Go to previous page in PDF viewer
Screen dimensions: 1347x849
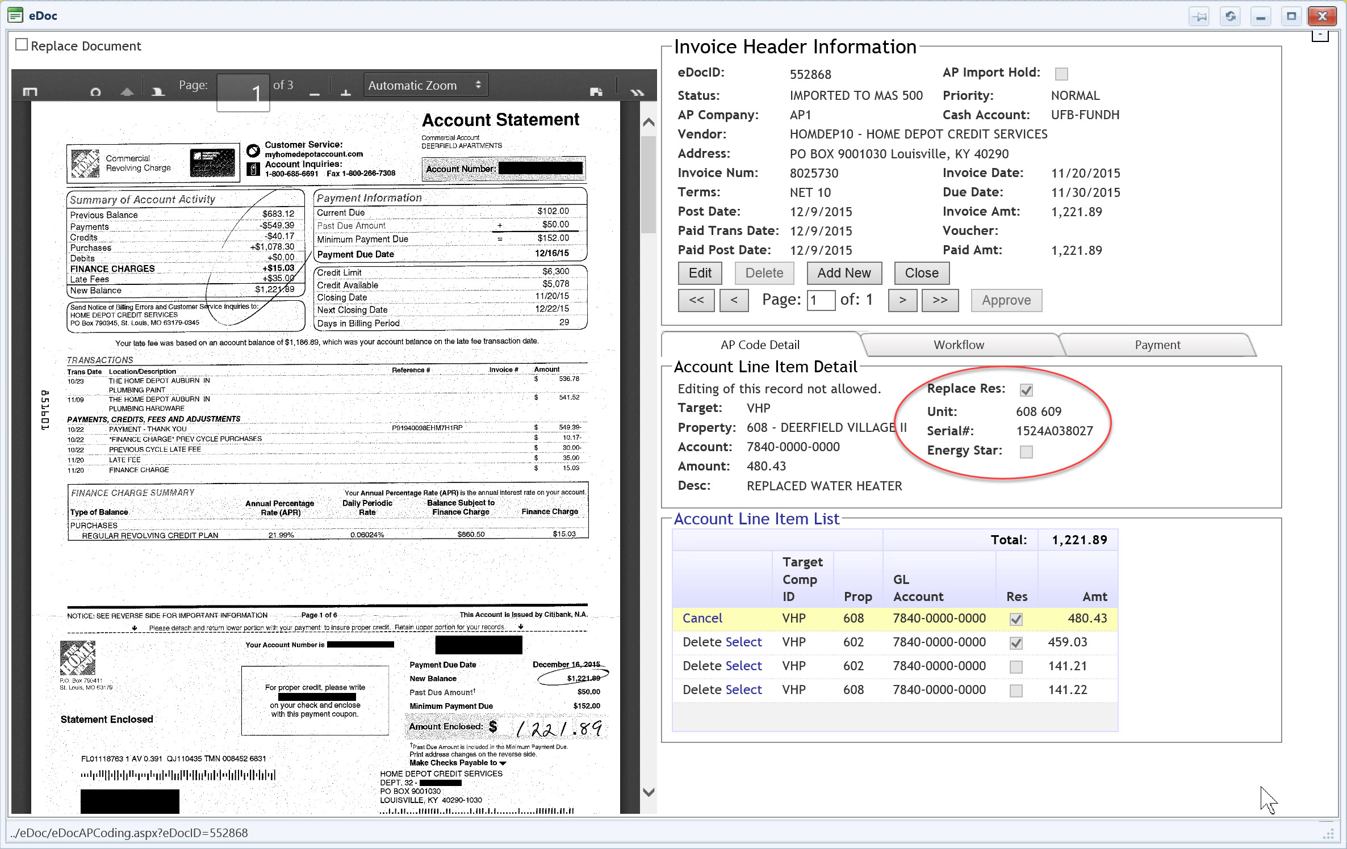(x=127, y=91)
